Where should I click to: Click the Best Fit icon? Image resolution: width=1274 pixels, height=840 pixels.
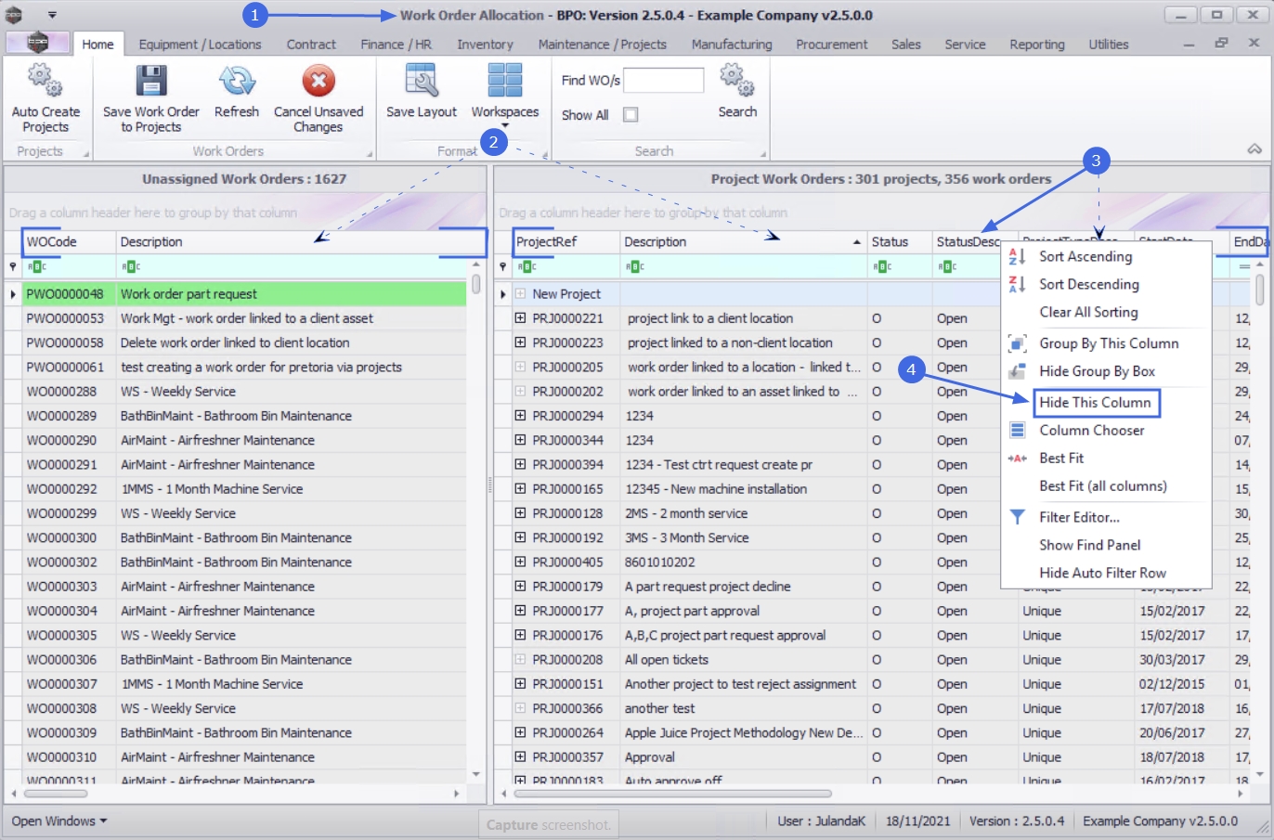pos(1017,459)
